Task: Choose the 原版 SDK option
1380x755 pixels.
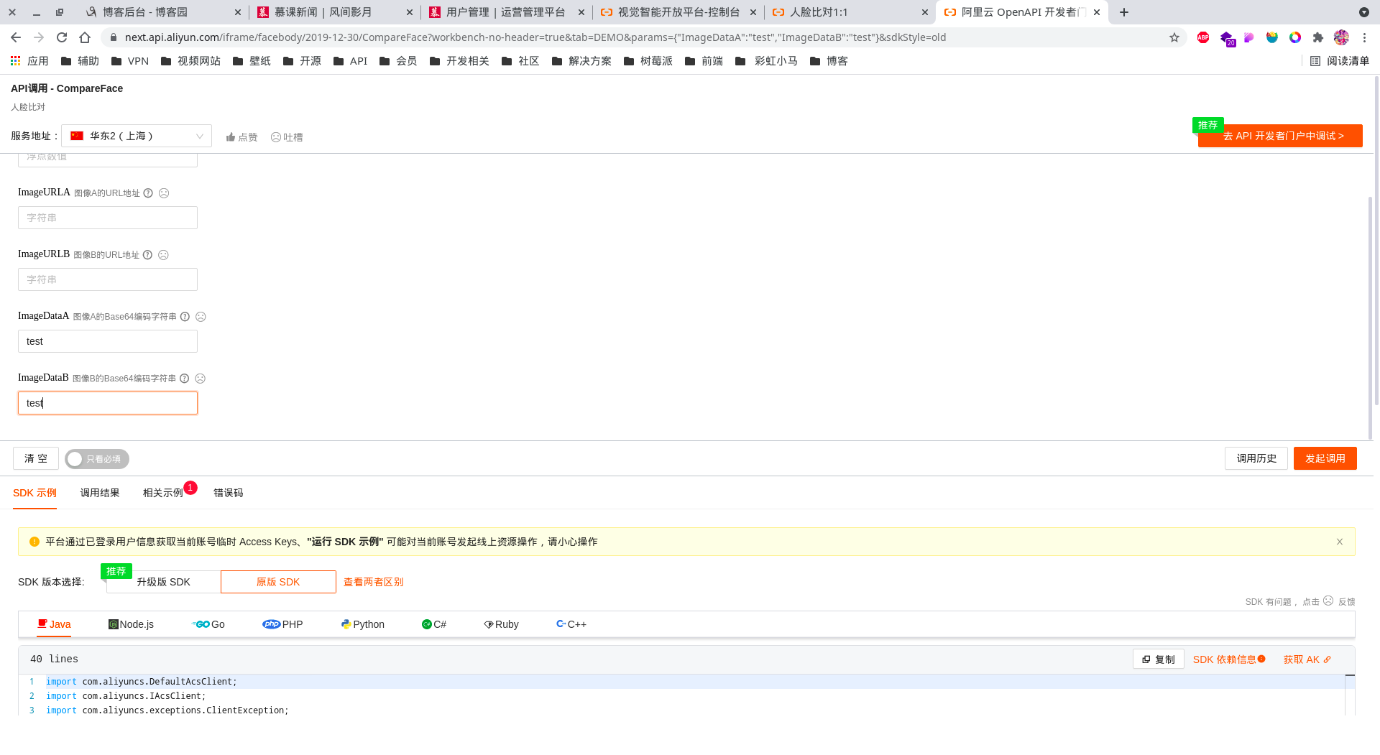Action: [x=278, y=582]
